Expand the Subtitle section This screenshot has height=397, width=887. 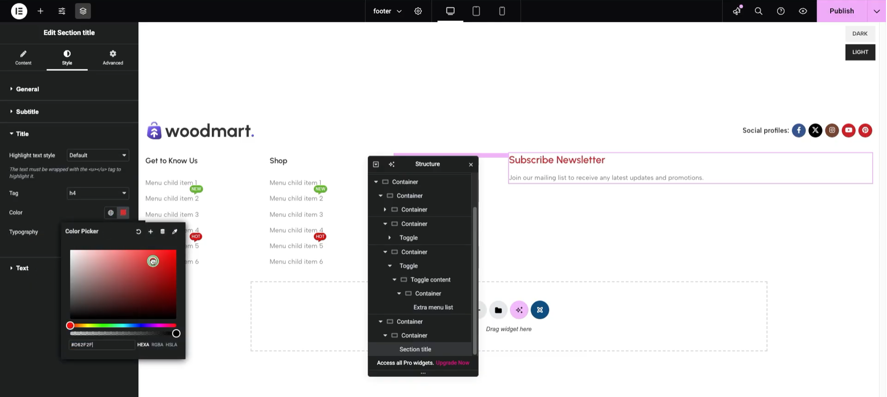27,112
